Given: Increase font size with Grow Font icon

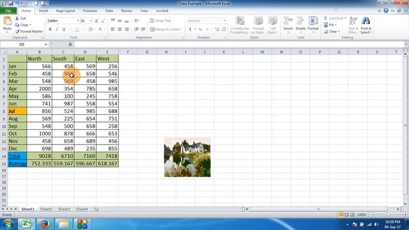Looking at the screenshot, I should 96,21.
